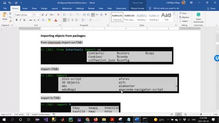
Task: Open the font size dropdown
Action: click(x=39, y=15)
